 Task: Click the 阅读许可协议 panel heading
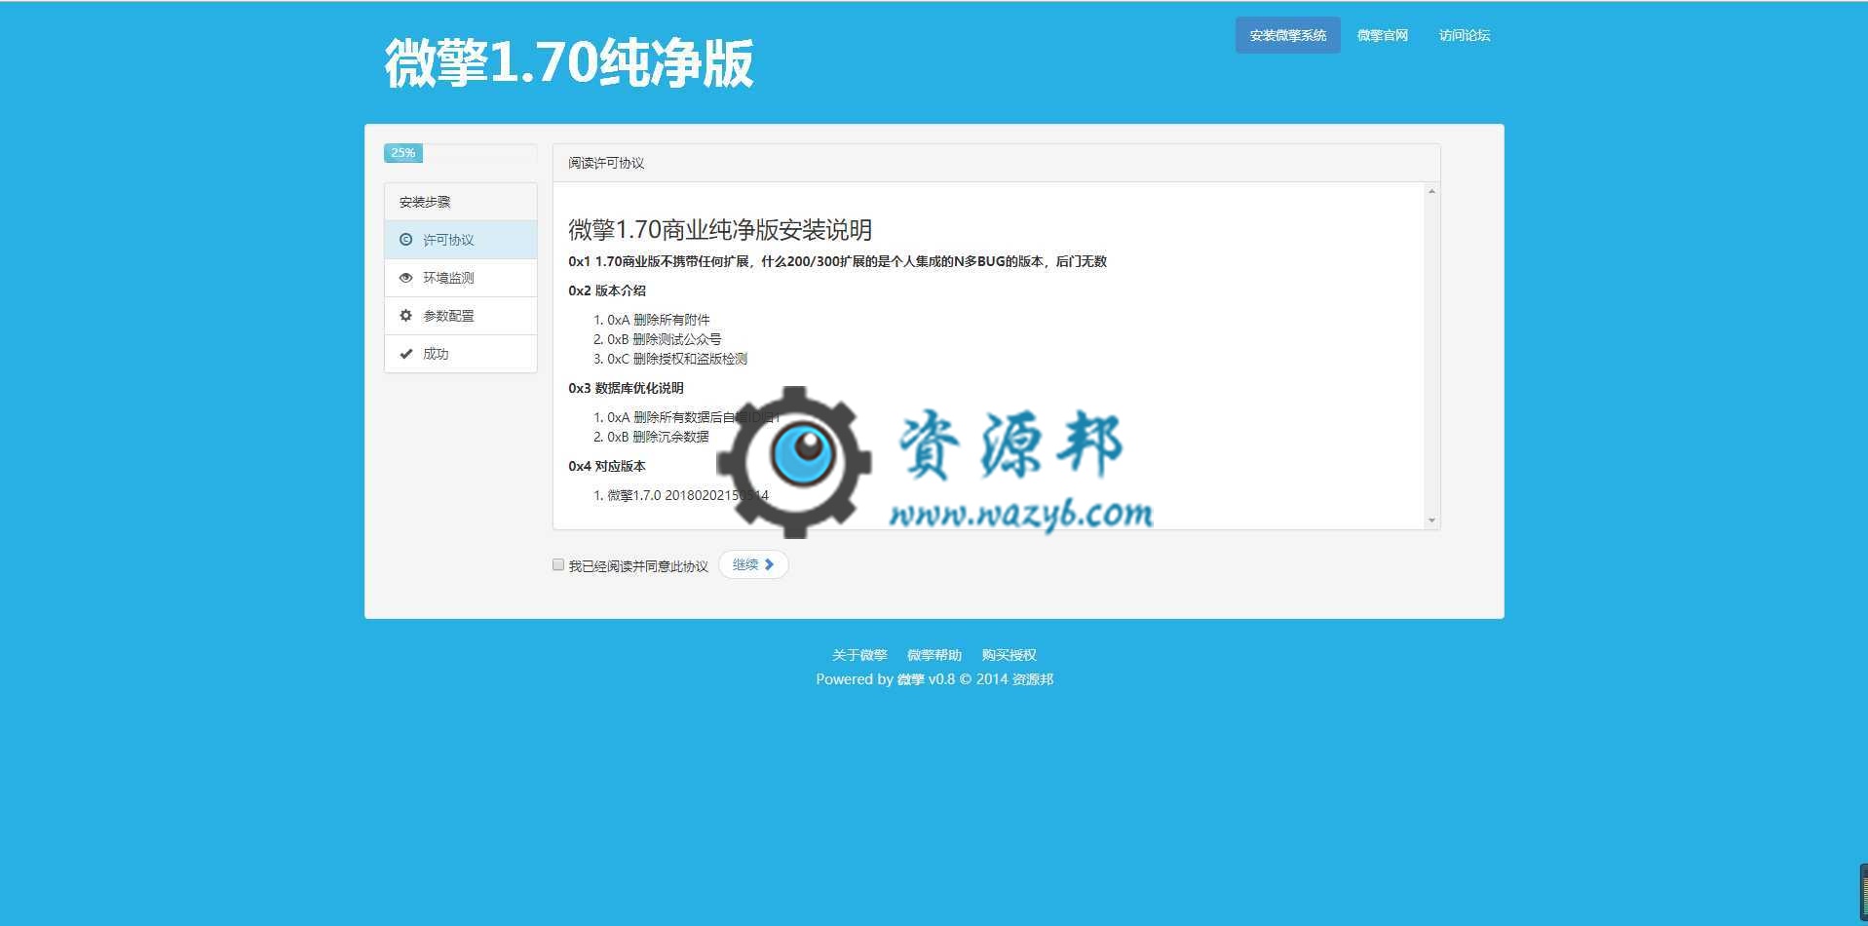click(x=606, y=163)
